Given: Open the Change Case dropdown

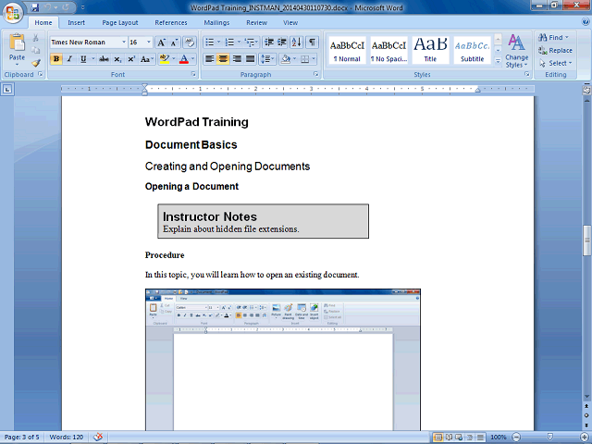Looking at the screenshot, I should click(x=146, y=59).
